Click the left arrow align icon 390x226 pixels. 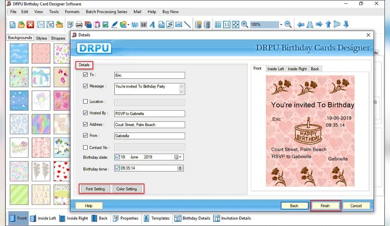[x=301, y=24]
